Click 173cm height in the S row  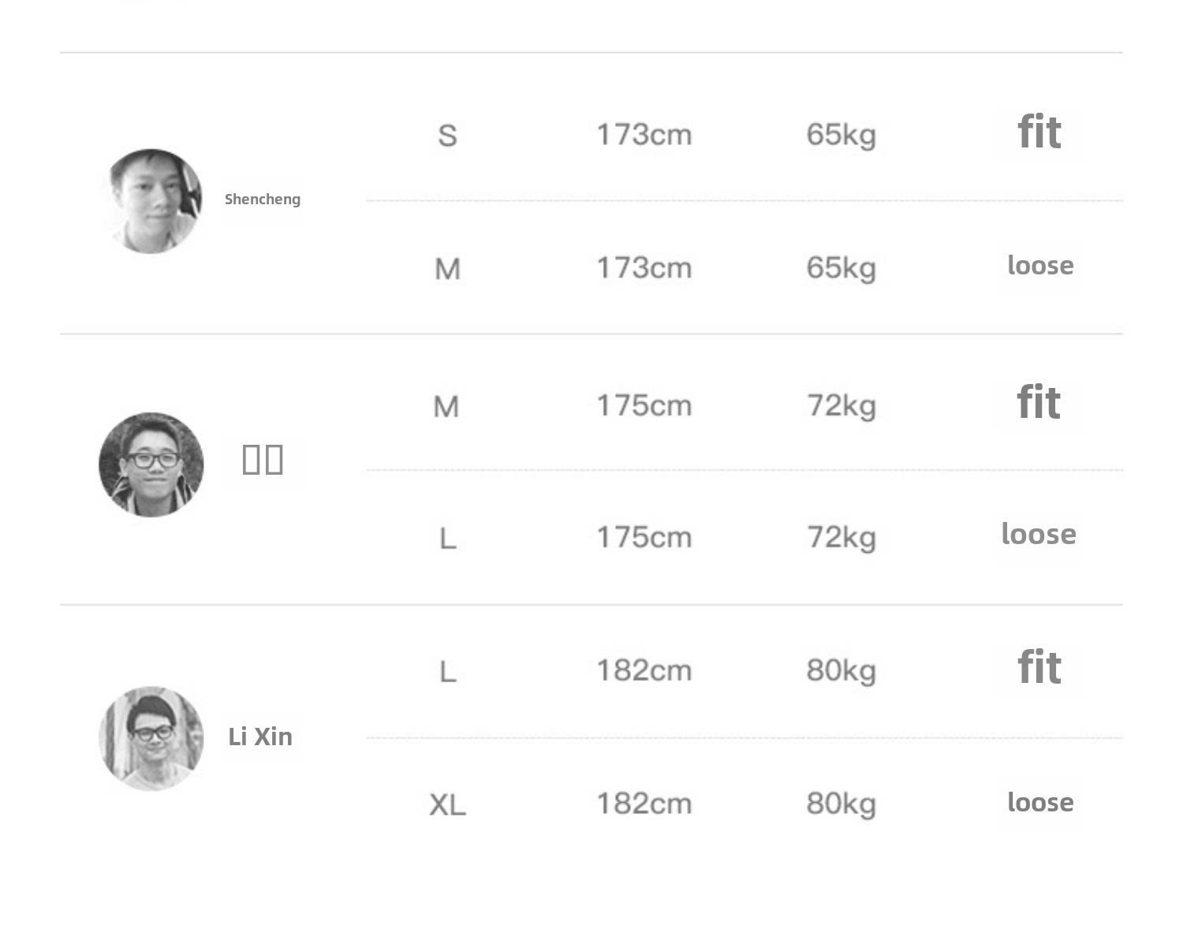pos(644,135)
